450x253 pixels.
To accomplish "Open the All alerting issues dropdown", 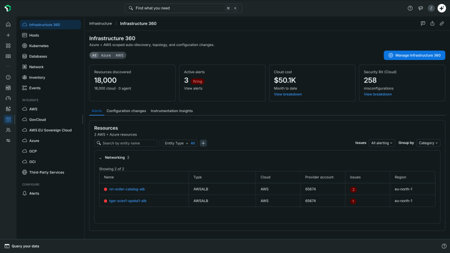I will tap(381, 143).
